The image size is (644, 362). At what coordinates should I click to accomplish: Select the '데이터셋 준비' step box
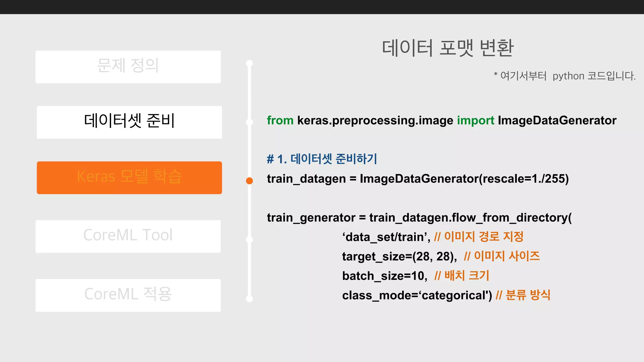[x=129, y=122]
